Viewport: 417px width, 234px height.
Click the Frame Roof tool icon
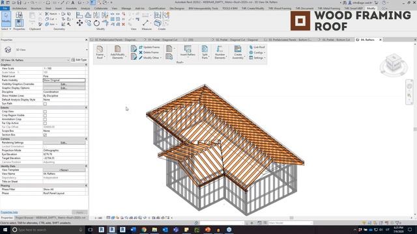100,49
